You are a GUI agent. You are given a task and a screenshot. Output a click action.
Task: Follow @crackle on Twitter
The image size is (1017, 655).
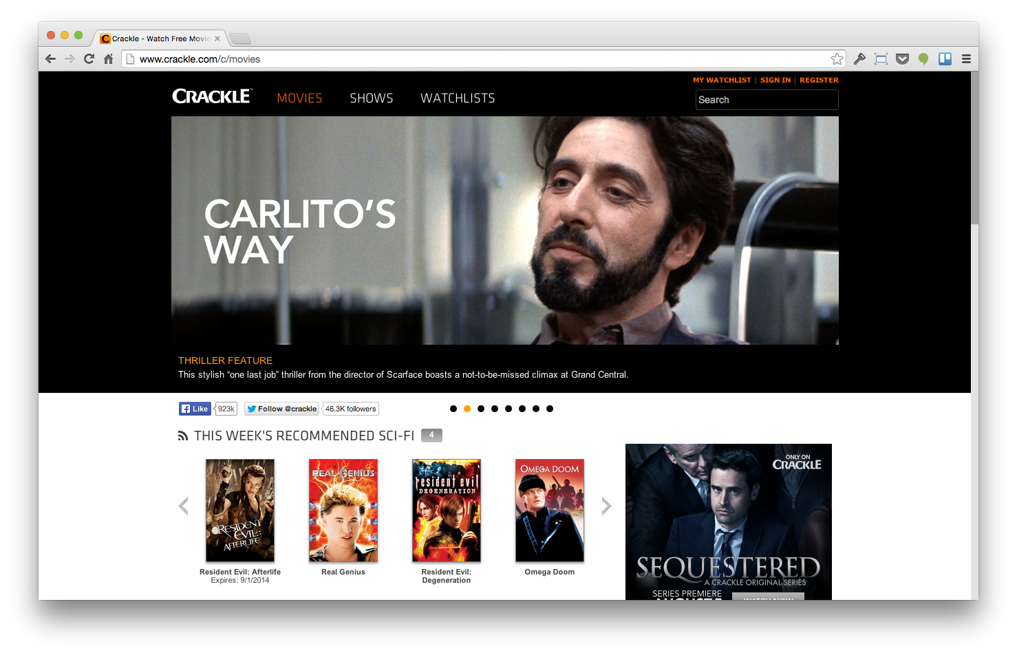(281, 409)
